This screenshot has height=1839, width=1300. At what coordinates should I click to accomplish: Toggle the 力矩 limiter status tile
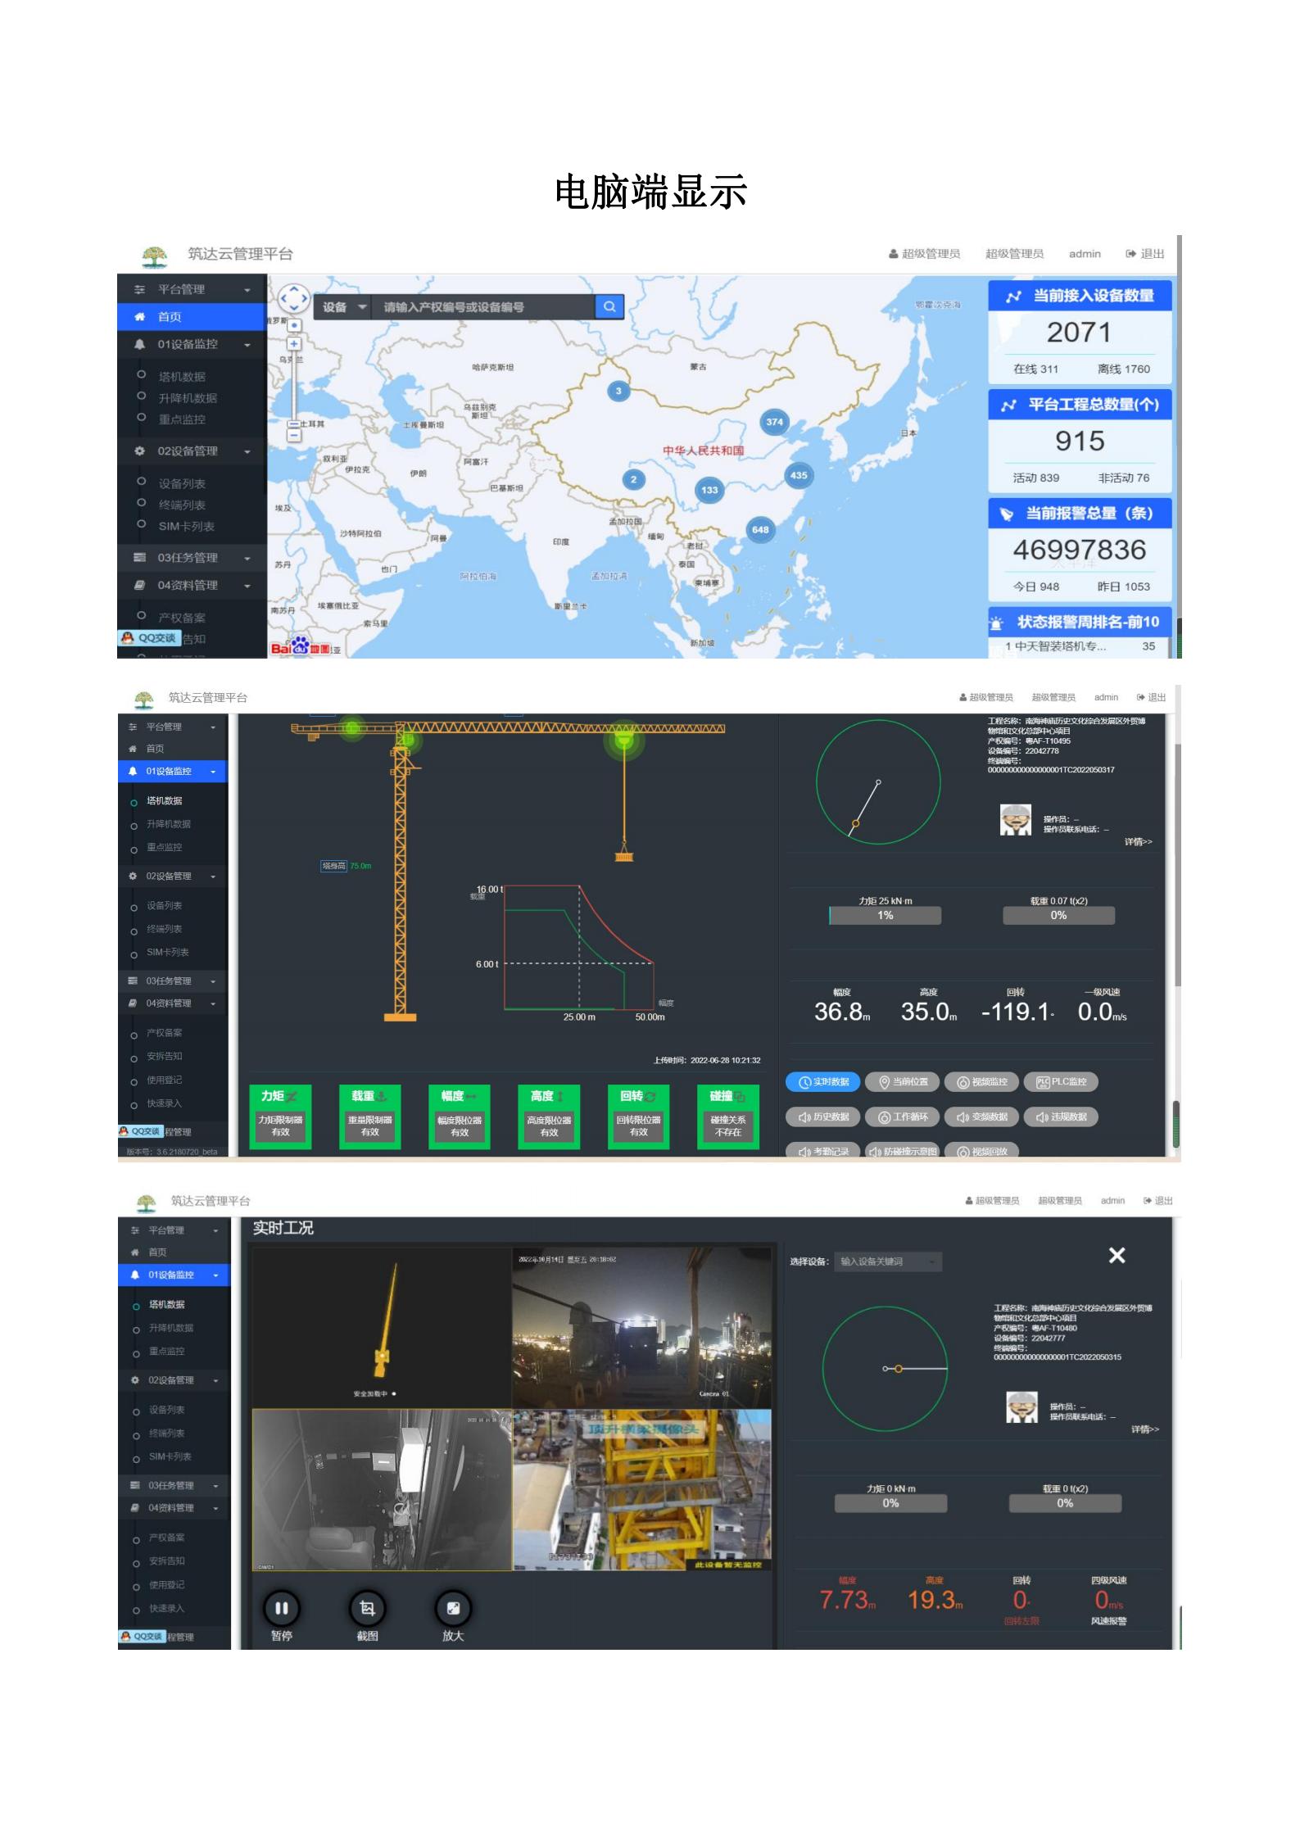tap(280, 1117)
